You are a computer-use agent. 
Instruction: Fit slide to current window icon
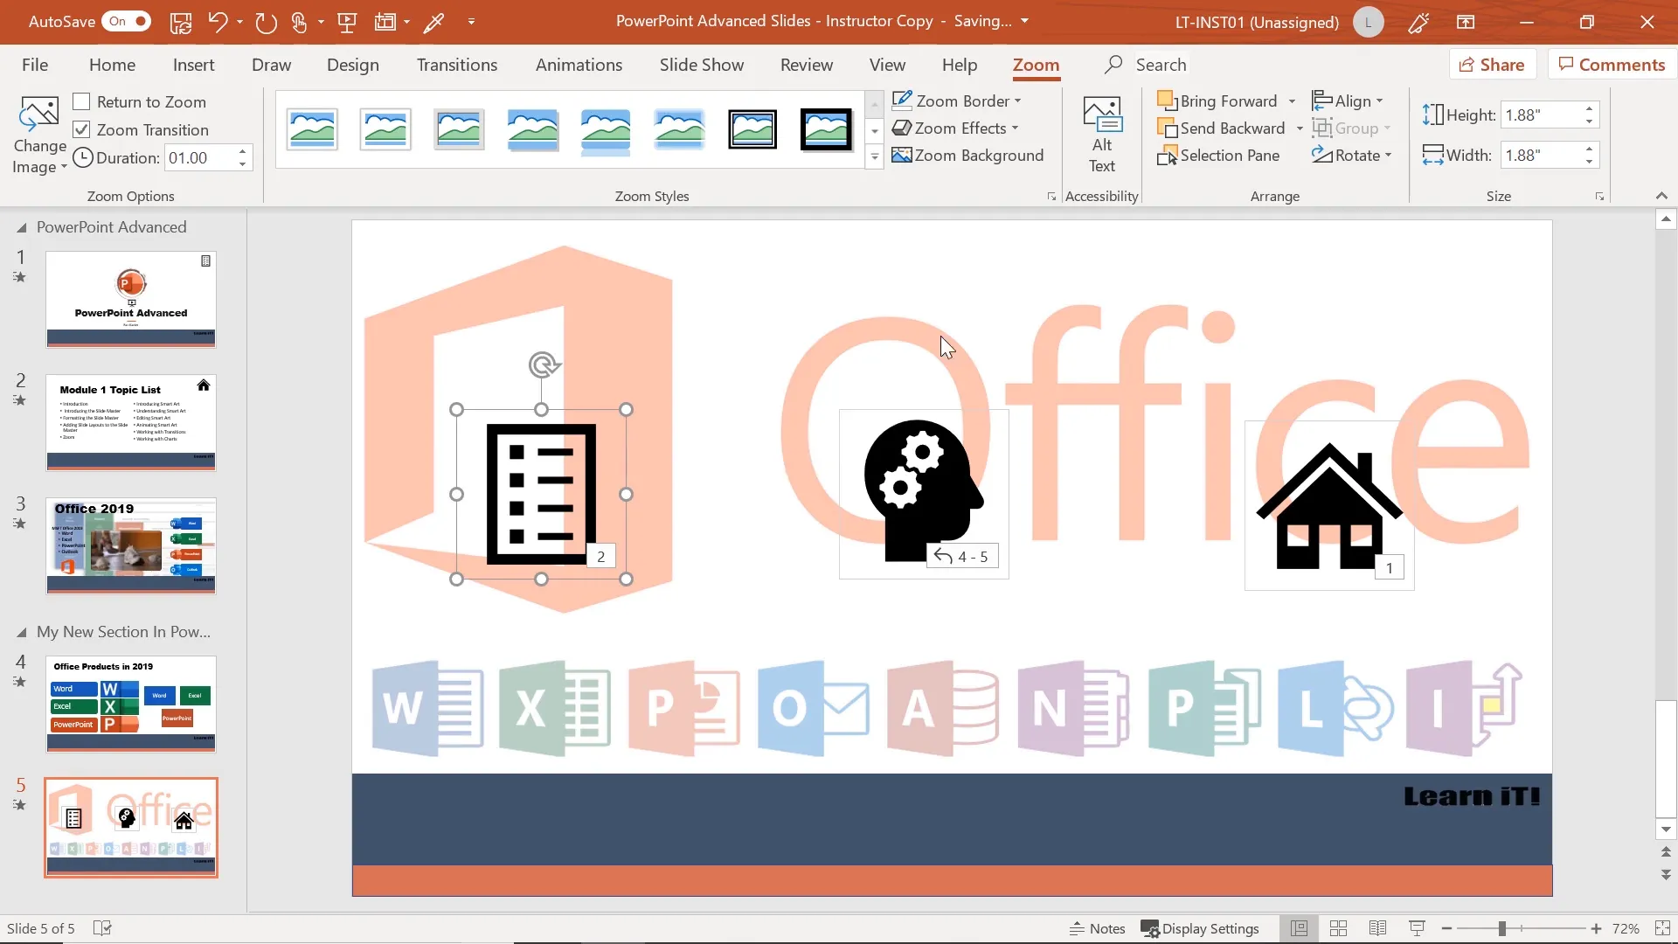pos(1662,928)
